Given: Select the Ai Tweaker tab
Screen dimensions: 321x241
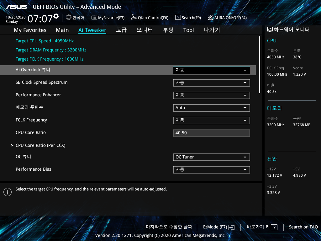Looking at the screenshot, I should tap(92, 30).
